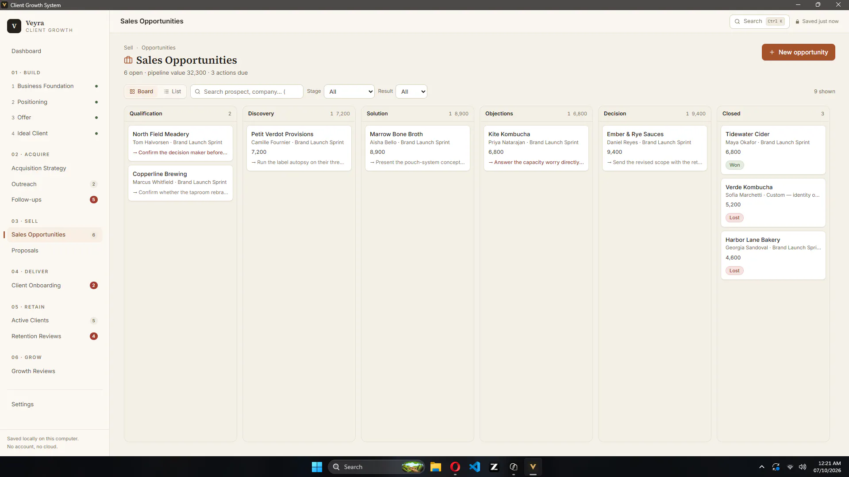Screen dimensions: 849x477
Task: Open the North Field Meadery card
Action: coord(181,143)
